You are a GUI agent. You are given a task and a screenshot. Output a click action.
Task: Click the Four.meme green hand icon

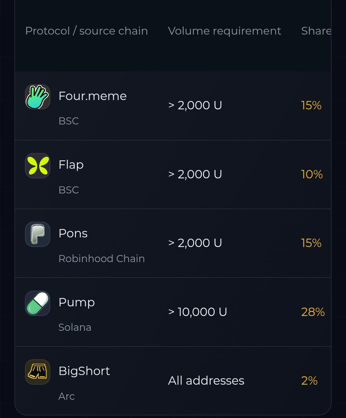click(38, 97)
